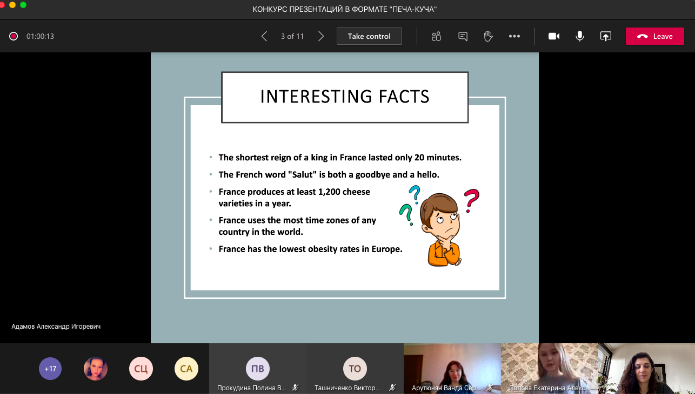This screenshot has height=394, width=695.
Task: Advance to the next slide
Action: [x=321, y=36]
